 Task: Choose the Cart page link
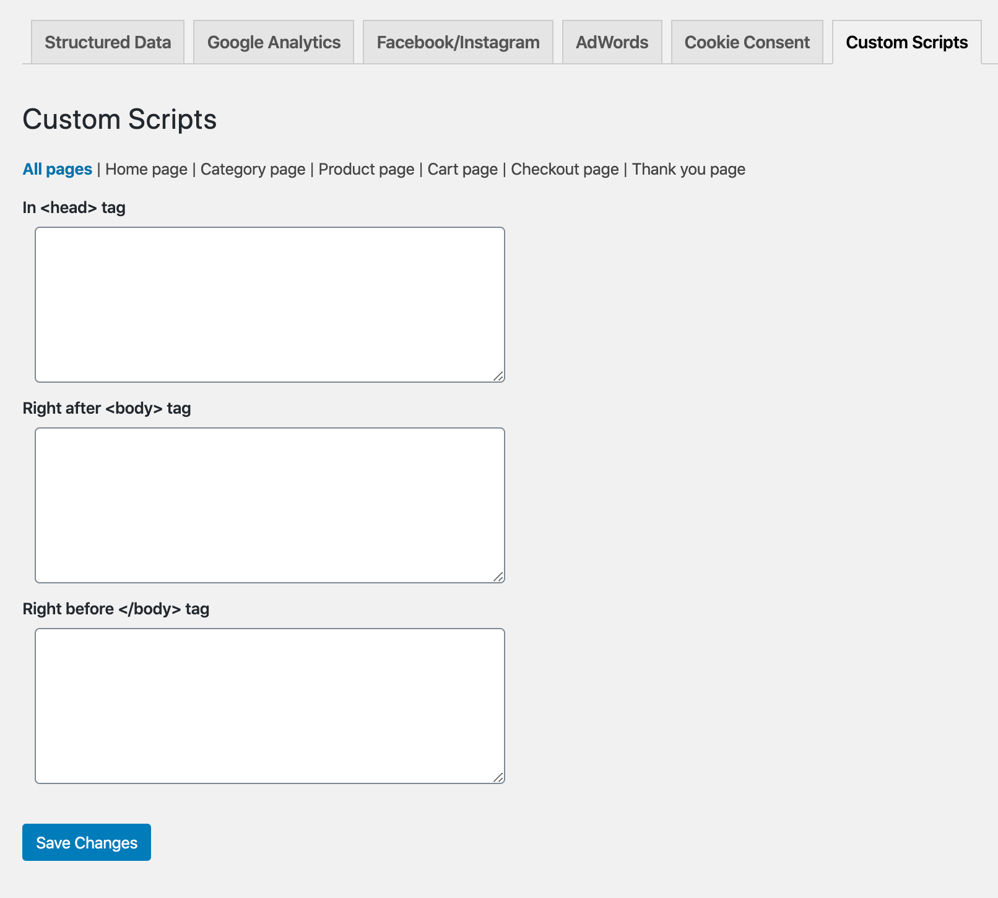tap(462, 169)
